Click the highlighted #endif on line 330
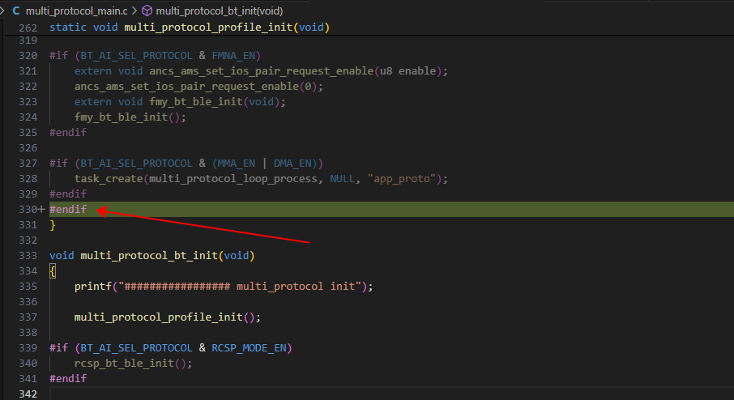 [x=68, y=209]
